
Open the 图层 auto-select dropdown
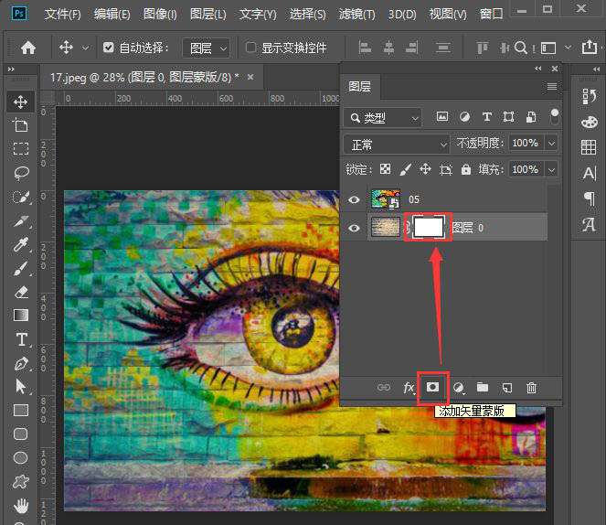[x=206, y=48]
